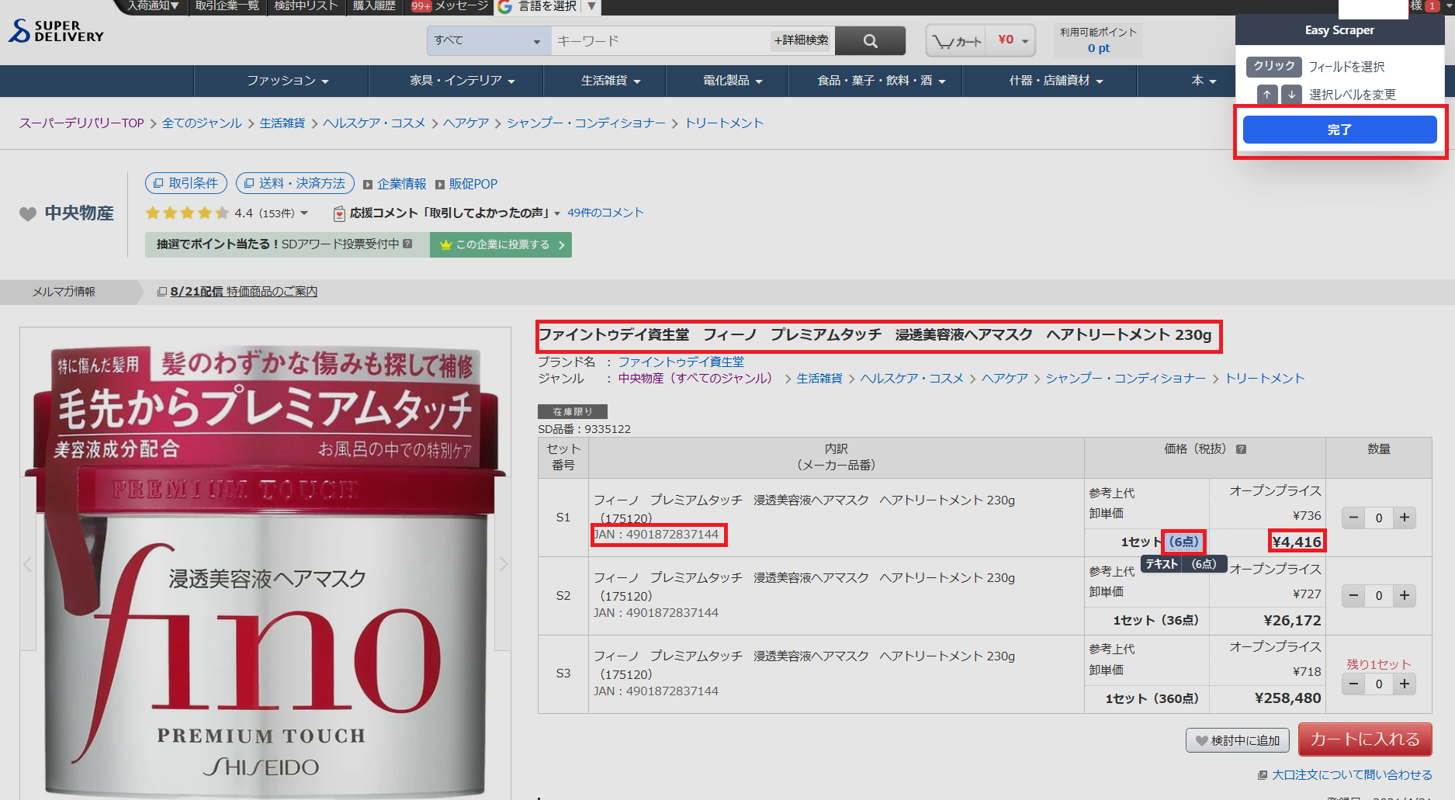The width and height of the screenshot is (1455, 800).
Task: Click JAN code in row S1
Action: point(657,535)
